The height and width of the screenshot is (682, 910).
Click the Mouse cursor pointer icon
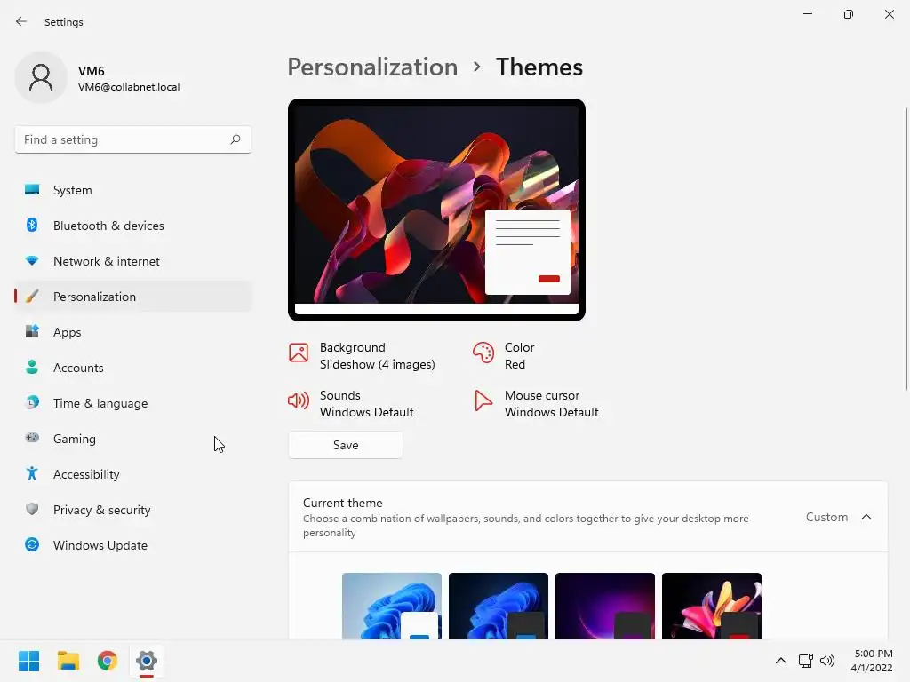click(x=483, y=400)
